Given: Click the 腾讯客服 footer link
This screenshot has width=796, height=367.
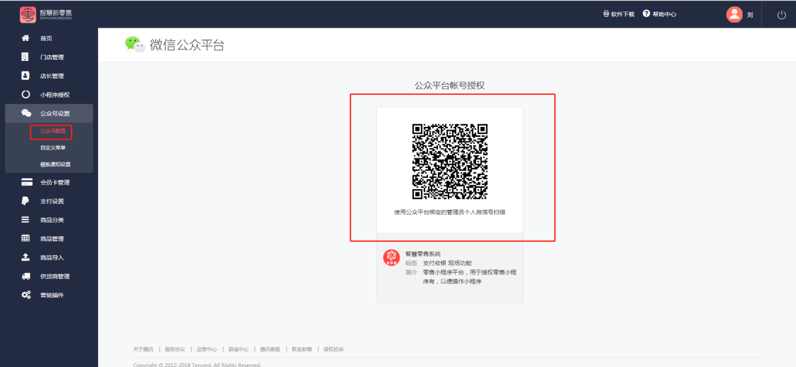Looking at the screenshot, I should click(270, 349).
